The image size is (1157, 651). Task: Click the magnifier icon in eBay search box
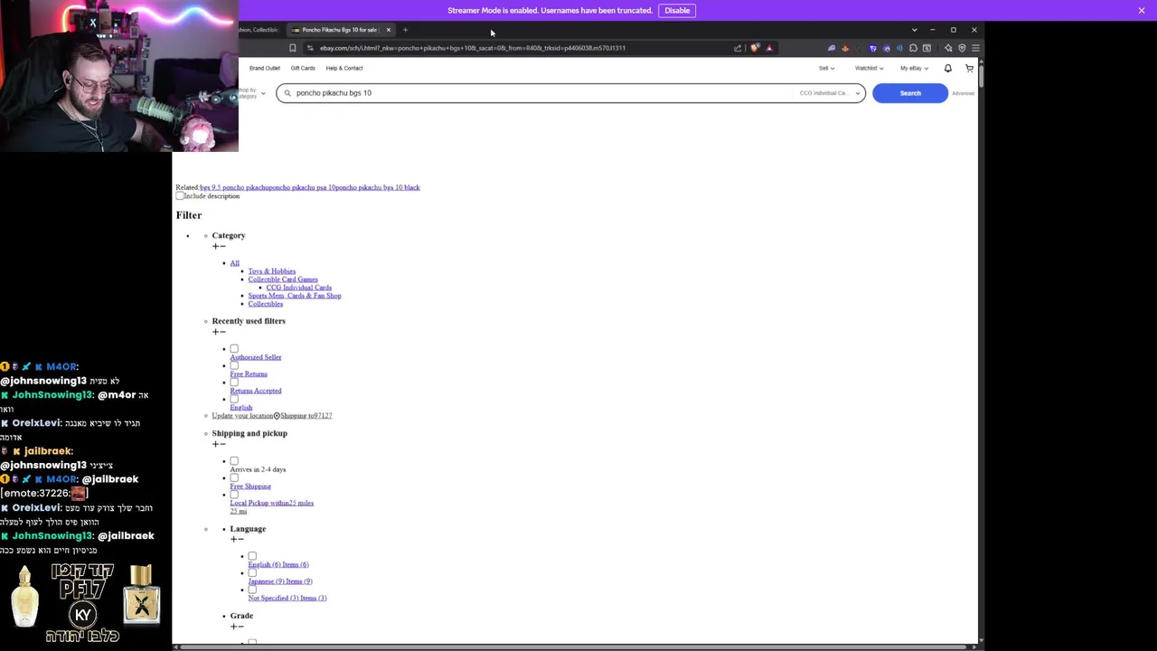point(287,92)
